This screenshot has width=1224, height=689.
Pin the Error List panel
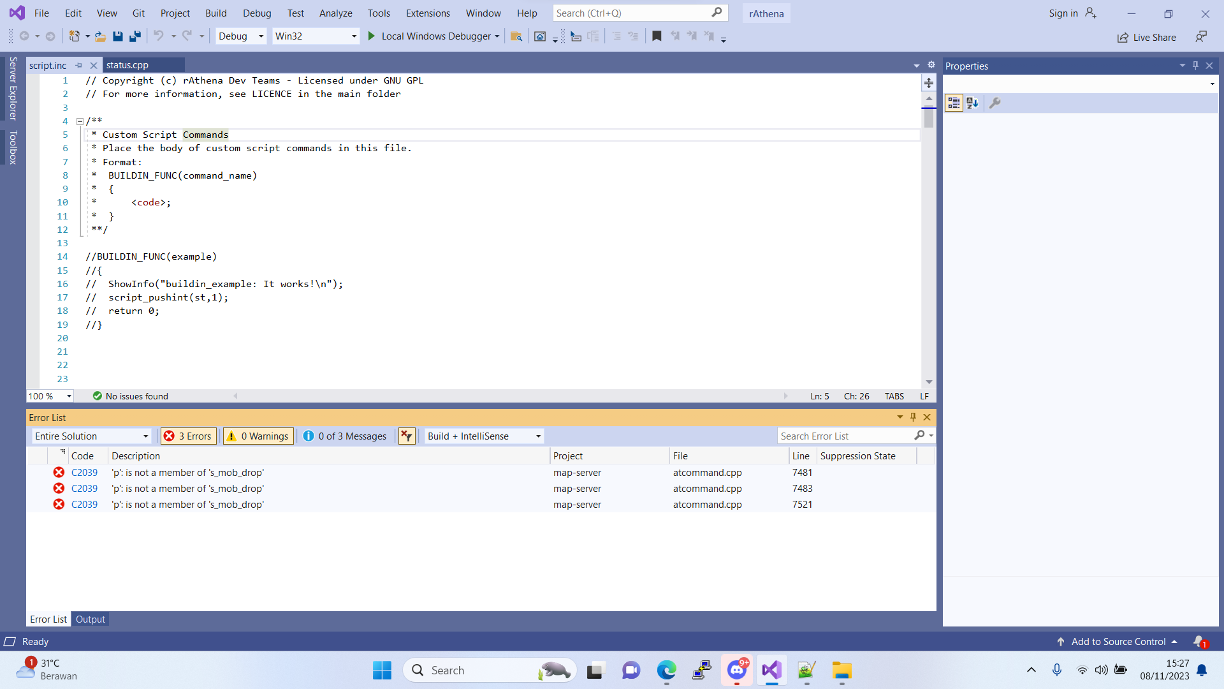point(913,417)
